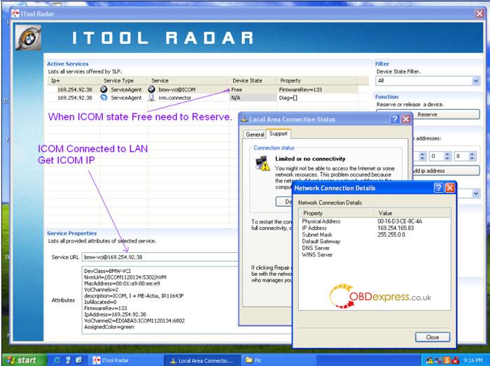Select the FirmwareRev=133 property cell
The height and width of the screenshot is (366, 490).
pyautogui.click(x=317, y=89)
